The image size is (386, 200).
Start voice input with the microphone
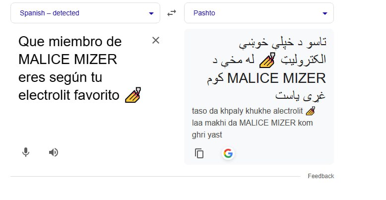(26, 152)
